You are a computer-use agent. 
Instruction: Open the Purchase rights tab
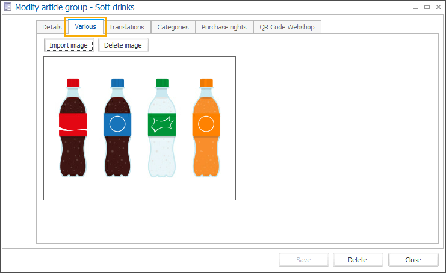click(225, 27)
